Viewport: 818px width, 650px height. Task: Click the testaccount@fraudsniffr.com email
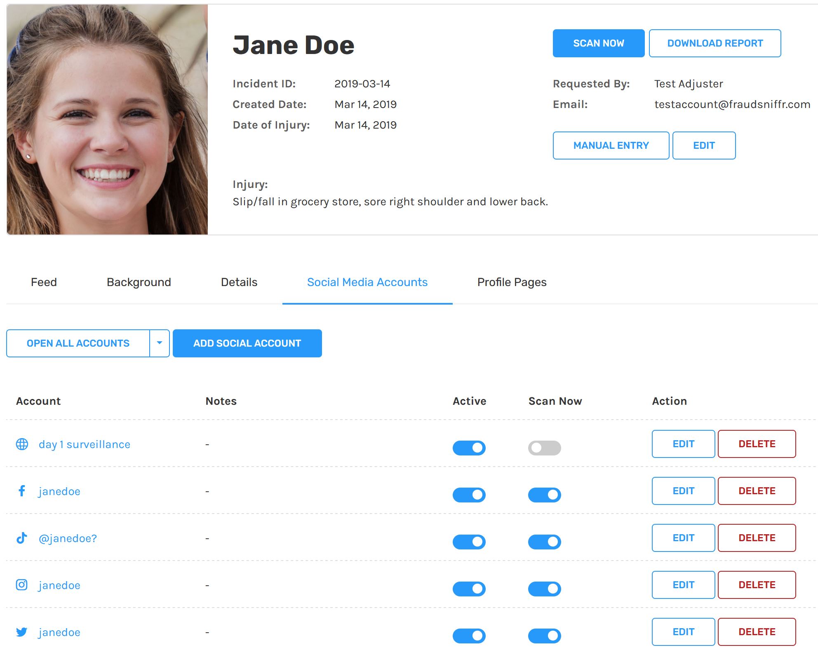coord(732,104)
